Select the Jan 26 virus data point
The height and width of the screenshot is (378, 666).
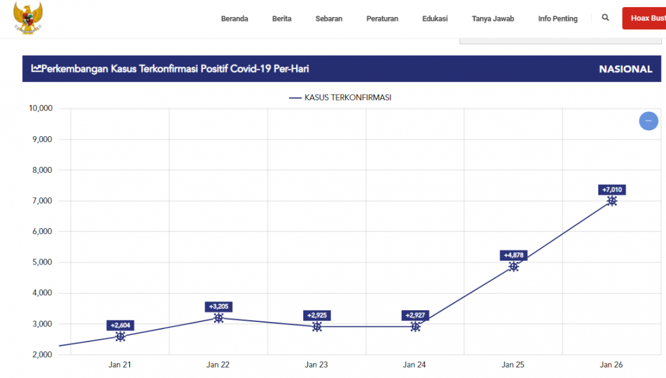pos(612,201)
